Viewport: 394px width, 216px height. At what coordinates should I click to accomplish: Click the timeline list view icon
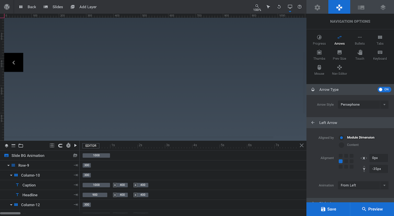[x=13, y=145]
